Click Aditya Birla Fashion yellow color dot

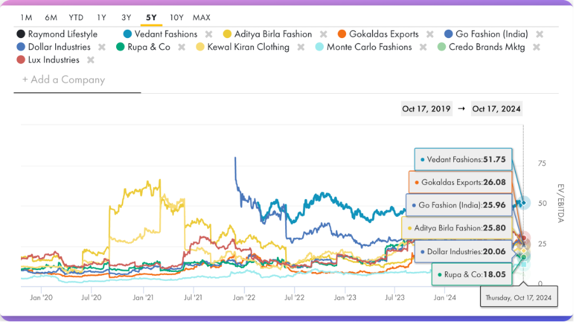pyautogui.click(x=227, y=34)
